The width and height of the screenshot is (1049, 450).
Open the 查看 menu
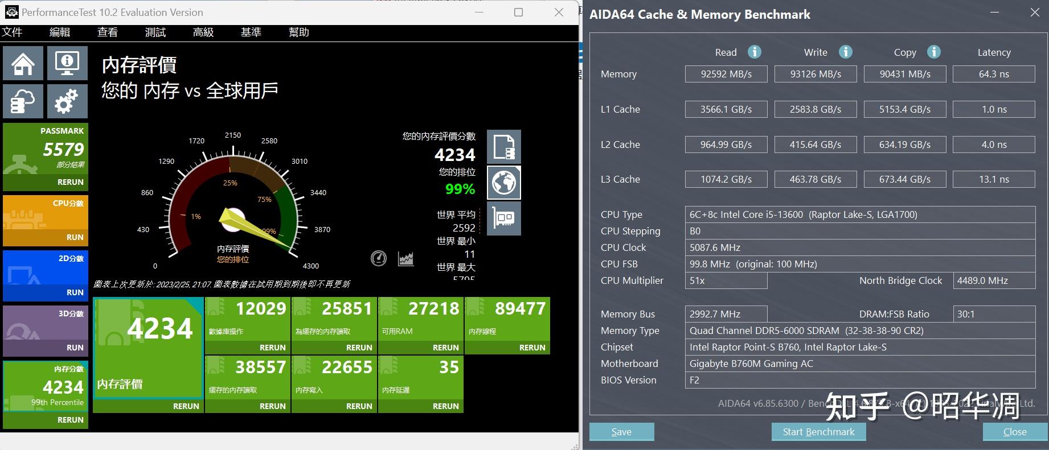108,32
